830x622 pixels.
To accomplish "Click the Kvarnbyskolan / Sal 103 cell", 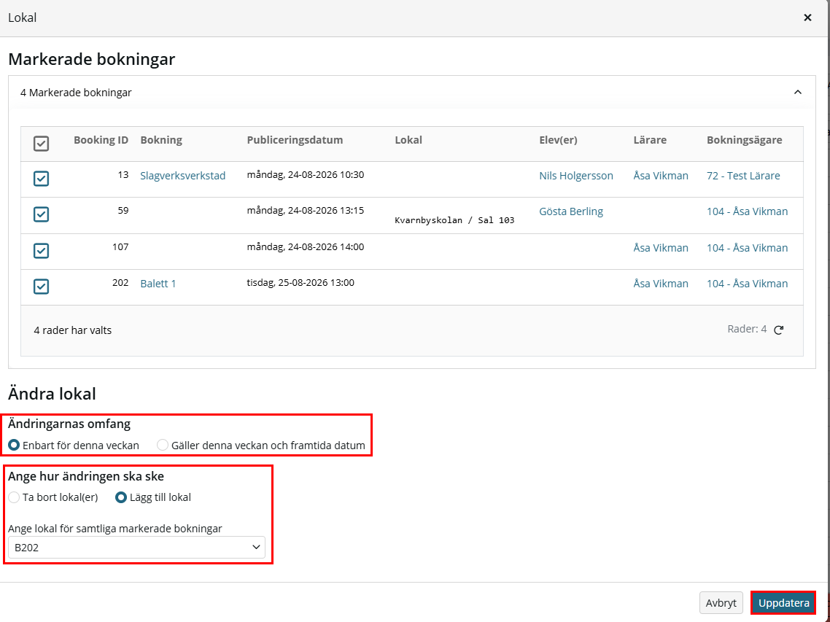I will point(454,220).
